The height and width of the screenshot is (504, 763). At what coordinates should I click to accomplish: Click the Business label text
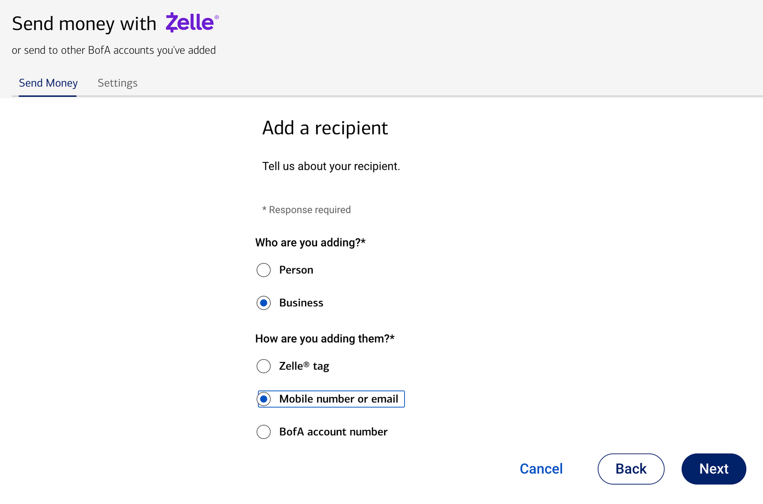tap(301, 303)
